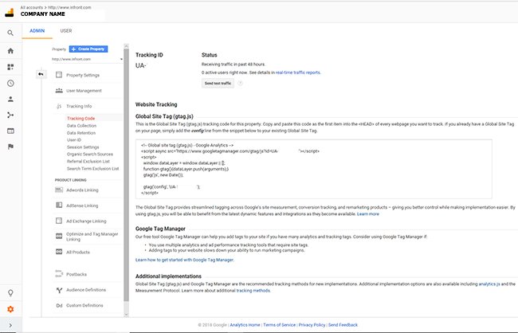Open Audience person icon in sidebar
Screen dimensions: 518x333
pos(10,99)
